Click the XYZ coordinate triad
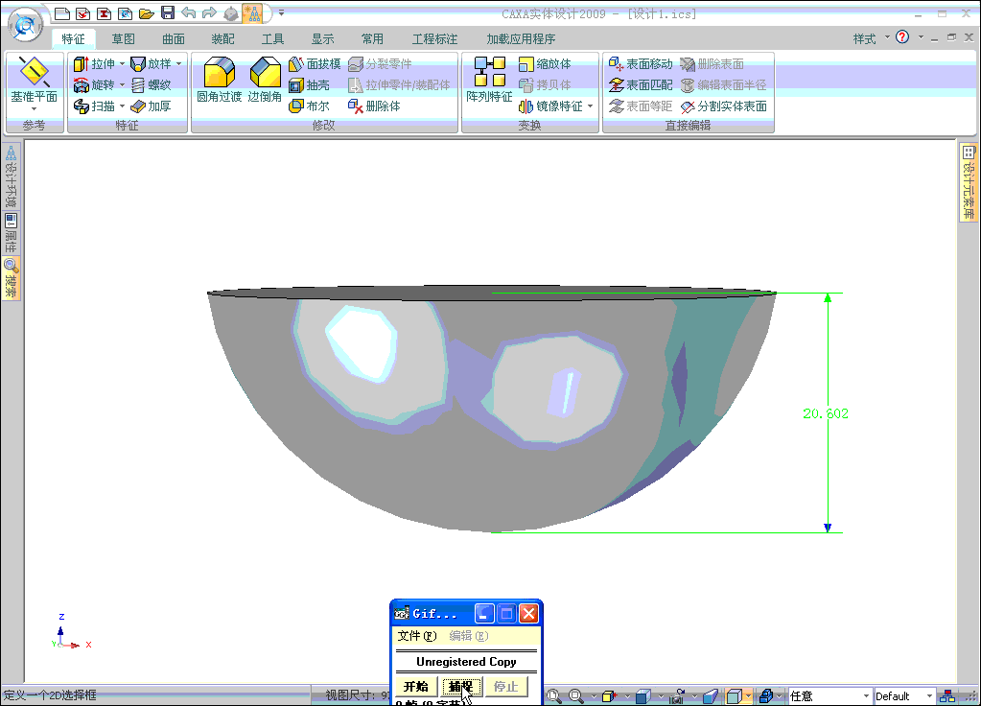This screenshot has height=706, width=981. click(x=70, y=633)
